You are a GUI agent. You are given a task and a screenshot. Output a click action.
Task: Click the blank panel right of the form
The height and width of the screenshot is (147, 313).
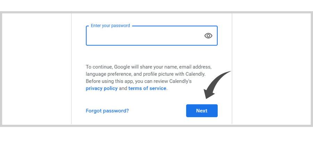point(272,69)
